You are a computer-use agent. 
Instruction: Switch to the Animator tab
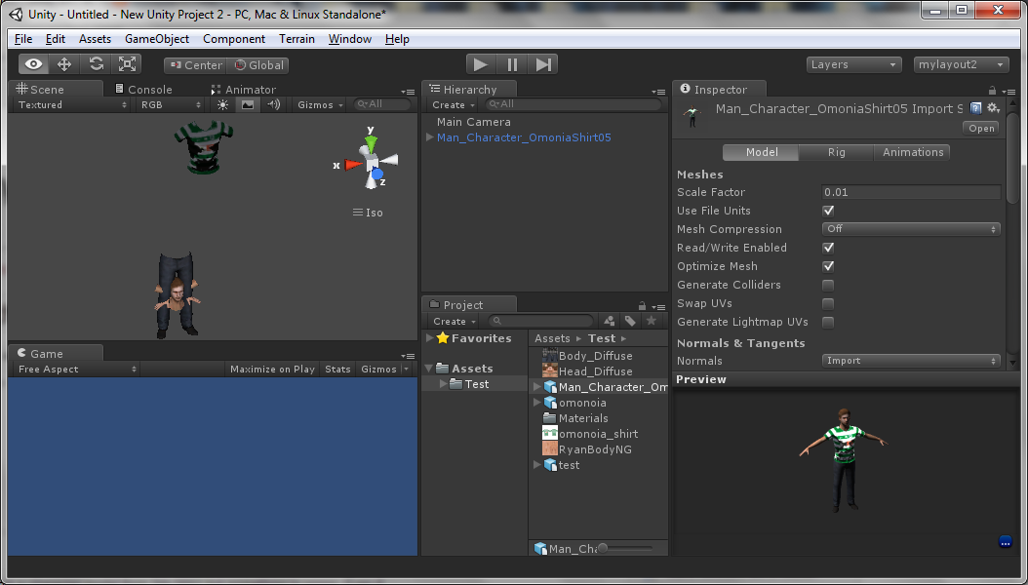tap(243, 89)
